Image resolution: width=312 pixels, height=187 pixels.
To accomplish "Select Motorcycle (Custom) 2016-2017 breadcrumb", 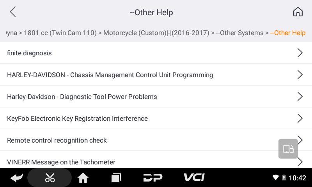I will point(156,33).
